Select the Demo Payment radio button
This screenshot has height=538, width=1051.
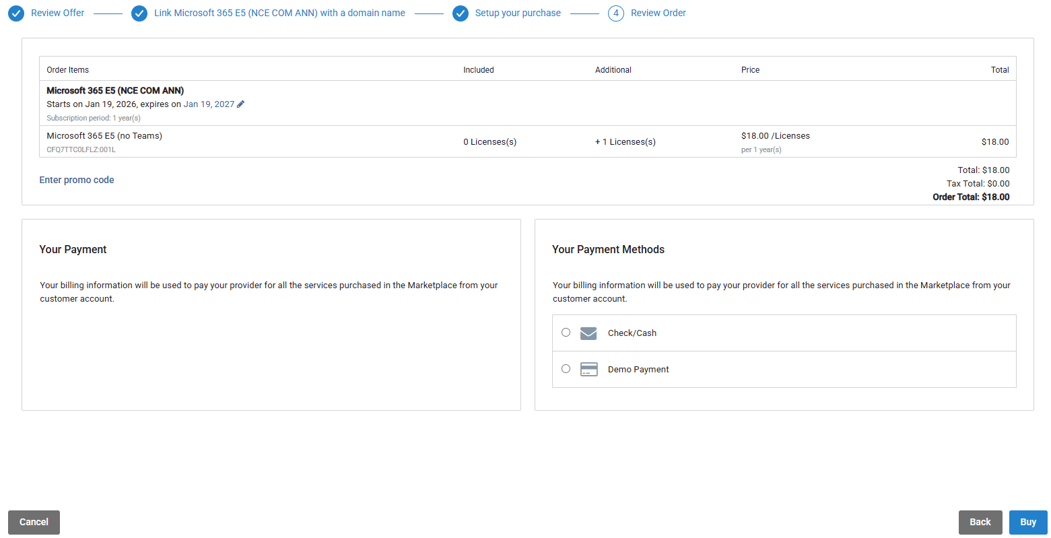(566, 369)
